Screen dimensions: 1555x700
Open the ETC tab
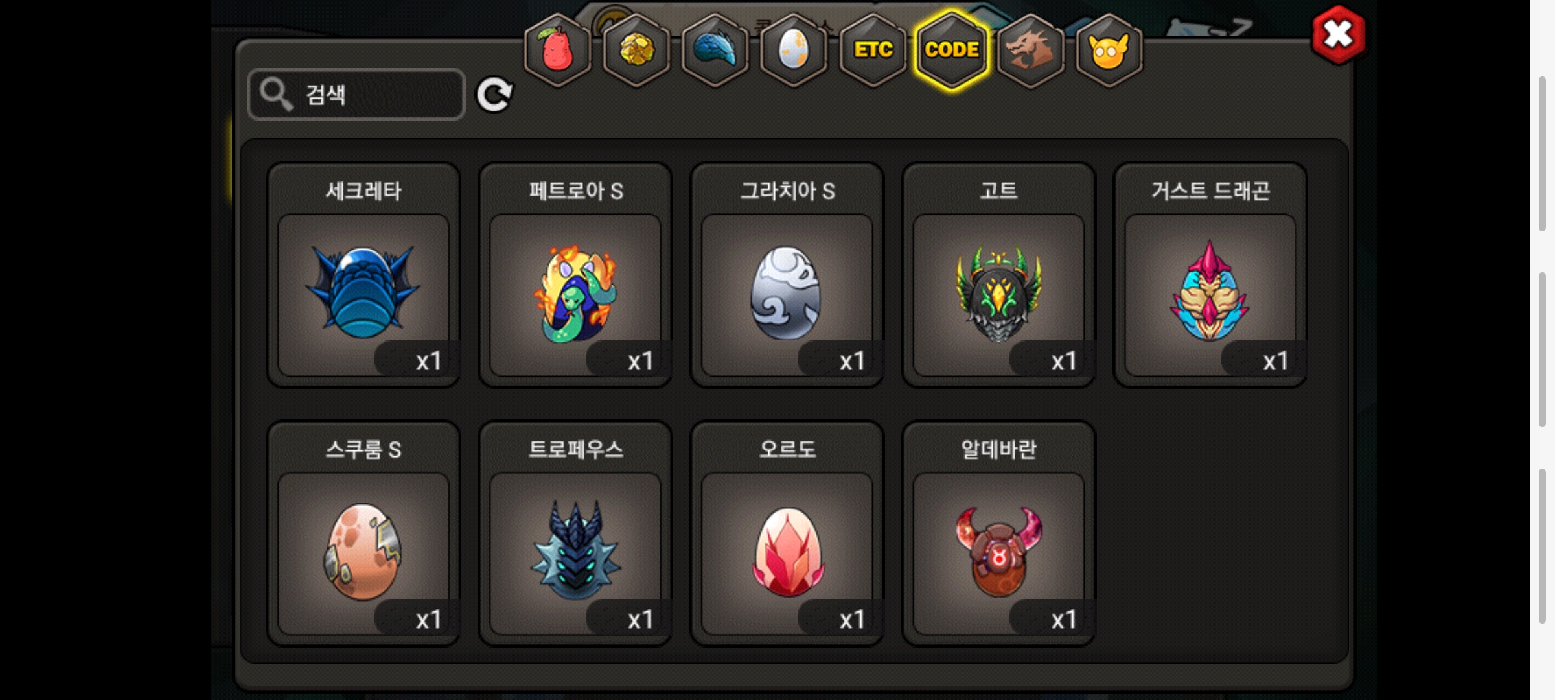(873, 51)
